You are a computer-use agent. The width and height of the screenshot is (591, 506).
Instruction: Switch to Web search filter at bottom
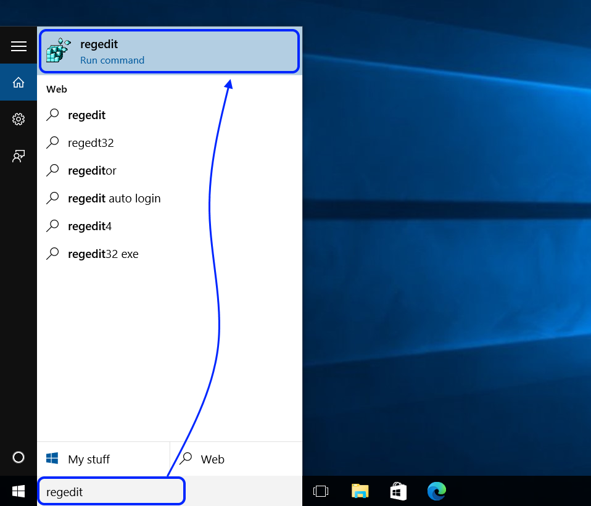coord(236,459)
